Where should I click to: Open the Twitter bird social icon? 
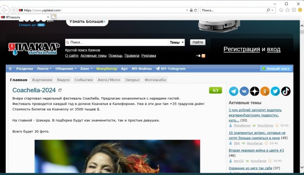(x=275, y=91)
